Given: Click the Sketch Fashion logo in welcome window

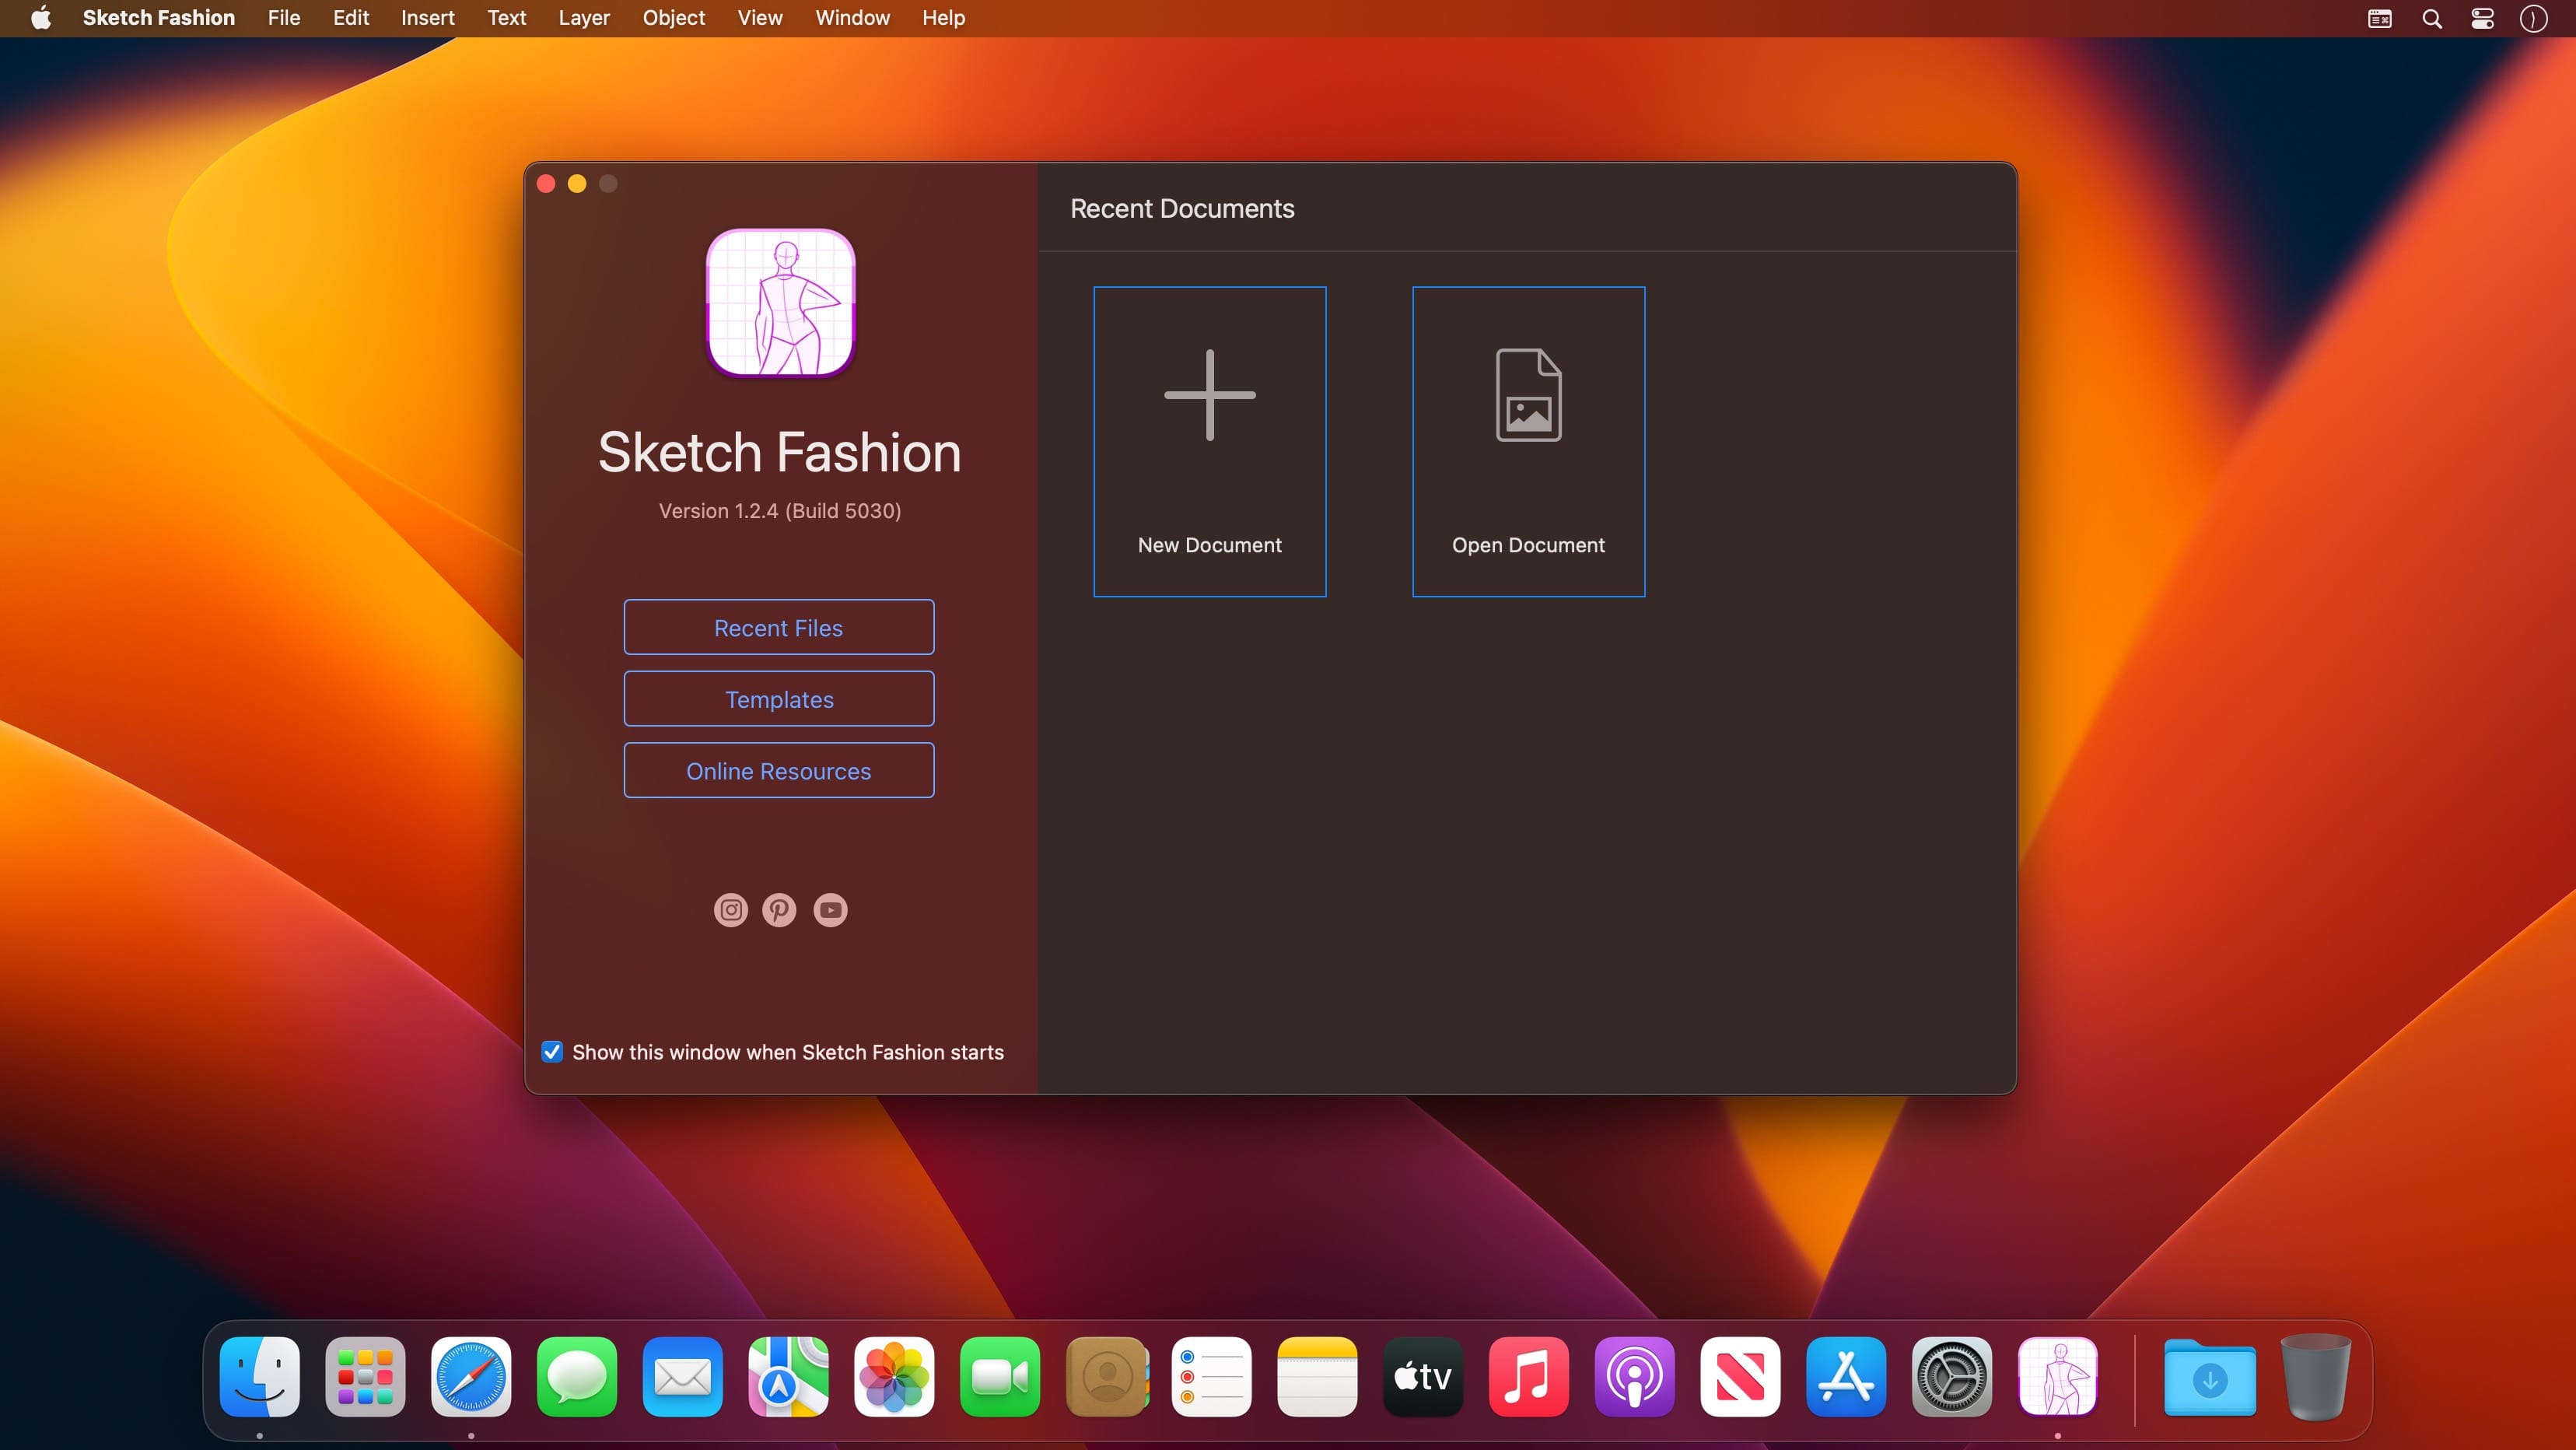Looking at the screenshot, I should 781,303.
